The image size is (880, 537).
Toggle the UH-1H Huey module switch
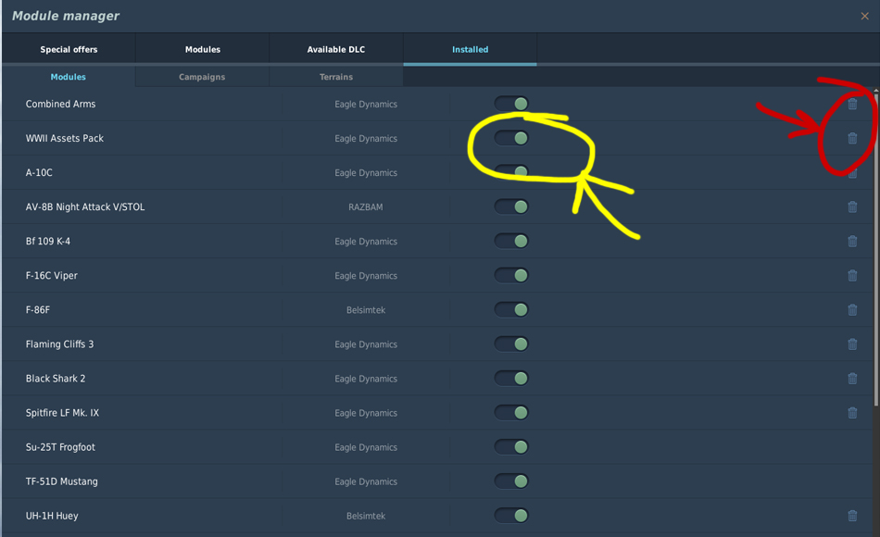(511, 515)
